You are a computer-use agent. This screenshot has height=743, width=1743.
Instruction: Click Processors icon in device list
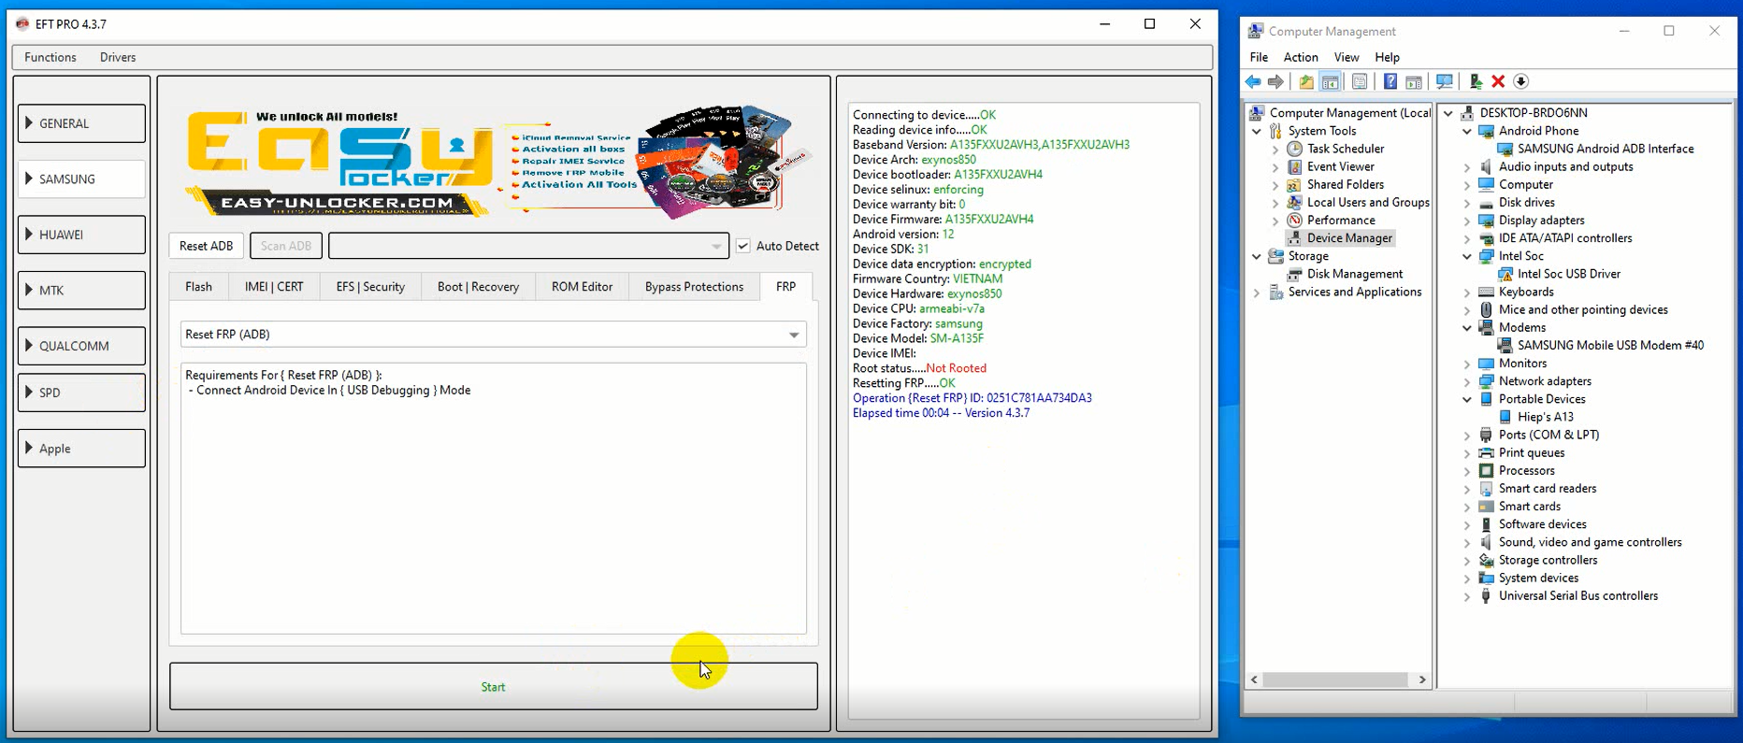(1486, 470)
